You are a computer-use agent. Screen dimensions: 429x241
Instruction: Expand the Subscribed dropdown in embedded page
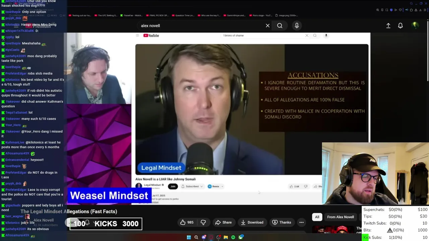[x=192, y=186]
